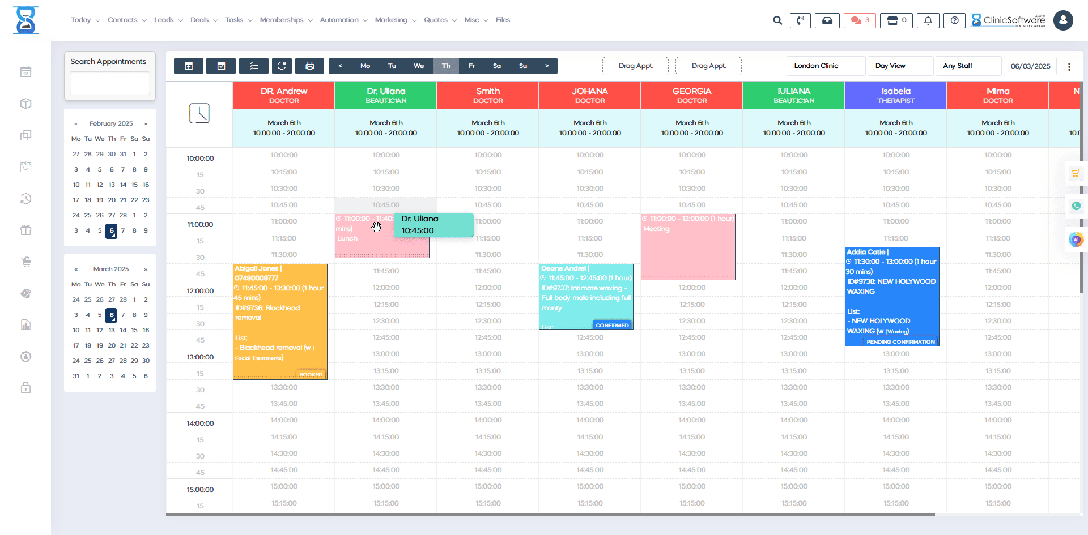Select March 13 in the mini calendar
This screenshot has width=1088, height=535.
pos(111,330)
